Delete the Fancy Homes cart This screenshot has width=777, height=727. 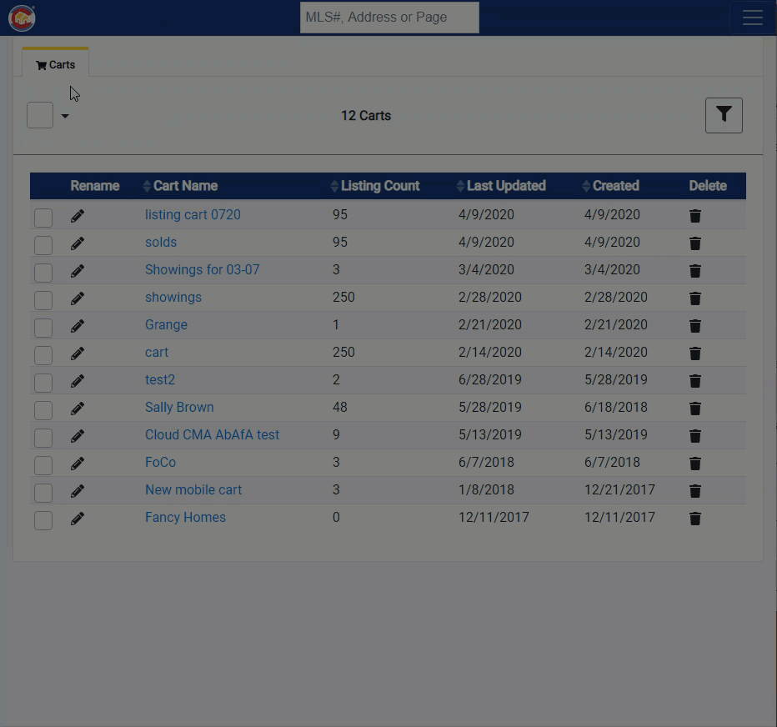(694, 519)
